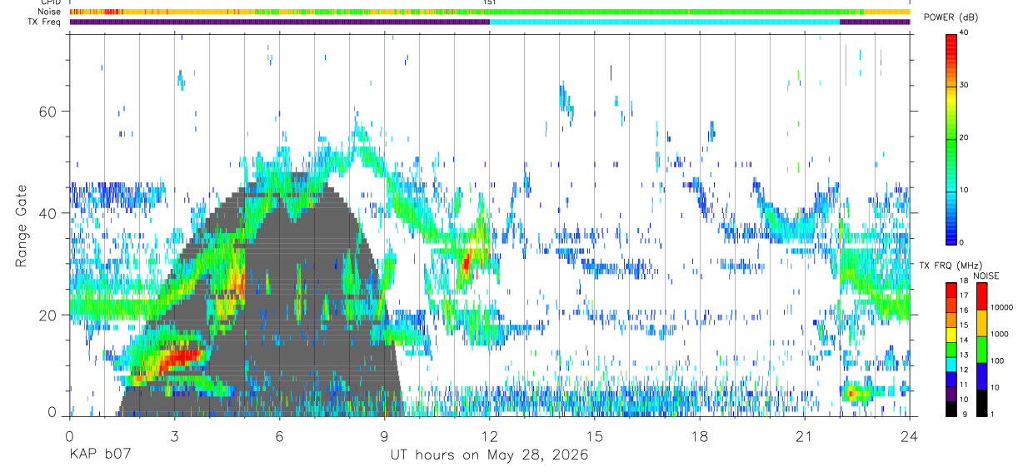This screenshot has width=1023, height=472.
Task: Click the '1000' label on the NOISE legend
Action: tap(999, 333)
